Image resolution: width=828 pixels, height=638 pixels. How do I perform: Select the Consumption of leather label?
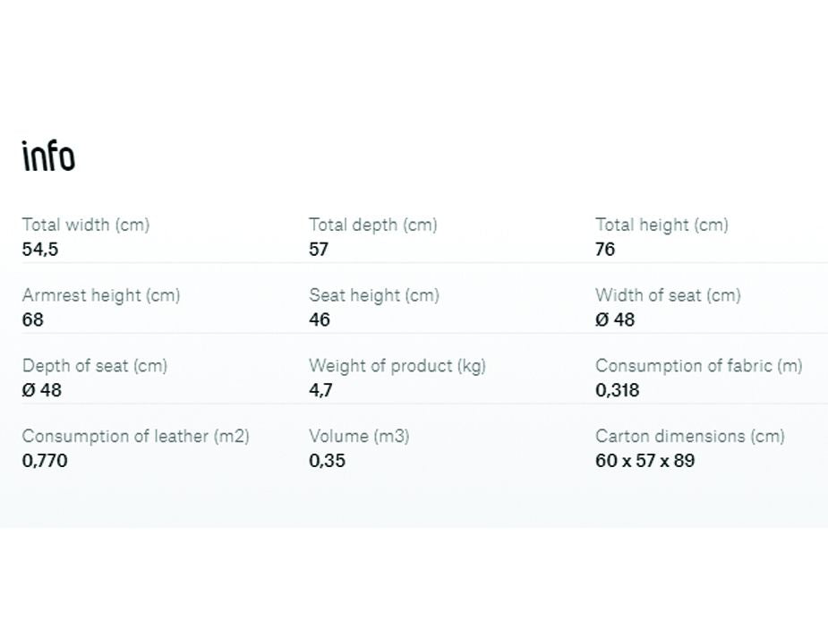[136, 437]
